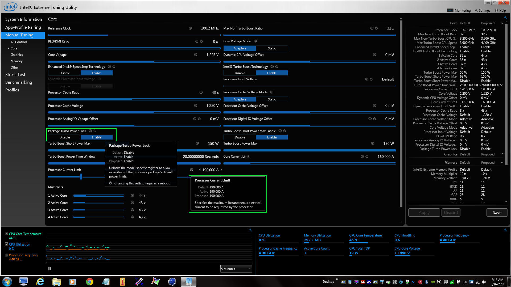Screen dimensions: 511x287
Task: Reset Processor Analog IO Voltage Offset
Action: (x=199, y=119)
